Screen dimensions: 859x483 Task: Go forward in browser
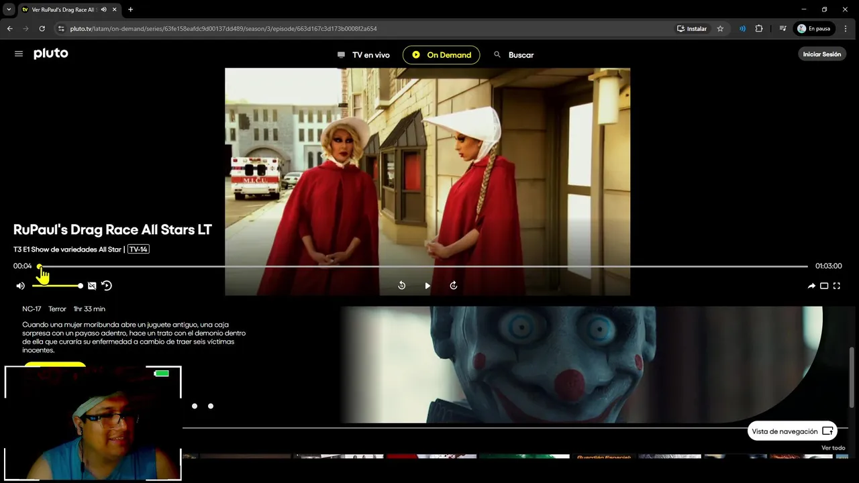click(26, 29)
